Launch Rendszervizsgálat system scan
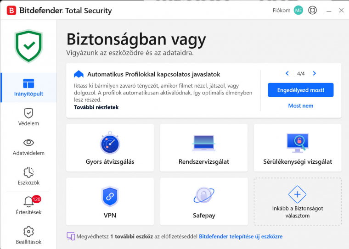This screenshot has height=249, width=349. [204, 148]
